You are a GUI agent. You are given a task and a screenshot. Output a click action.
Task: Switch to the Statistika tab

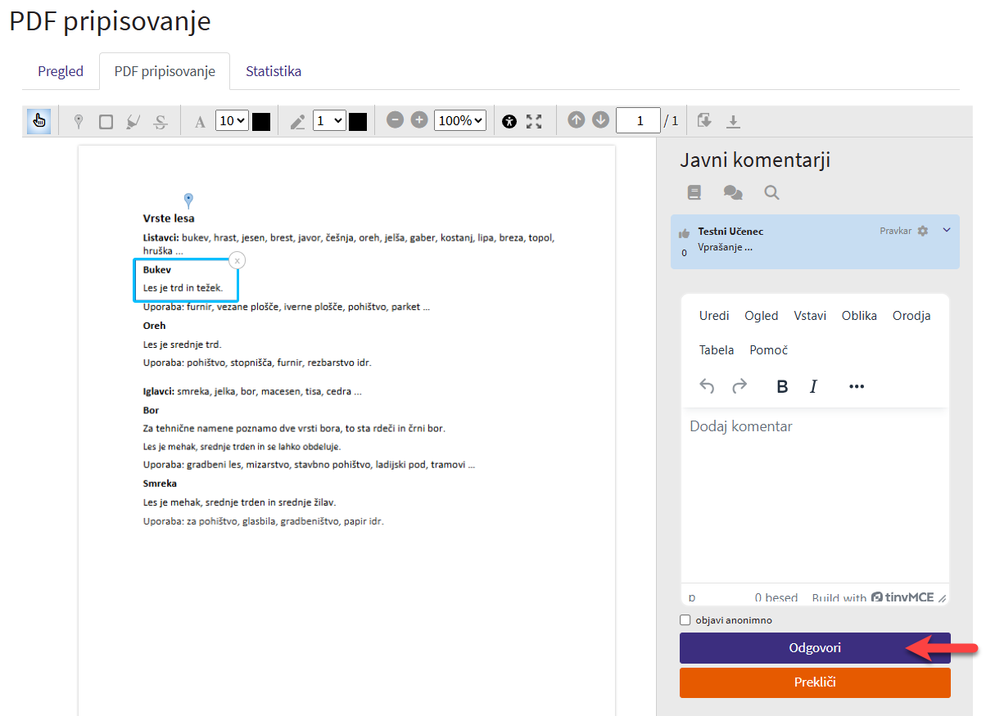click(x=274, y=71)
